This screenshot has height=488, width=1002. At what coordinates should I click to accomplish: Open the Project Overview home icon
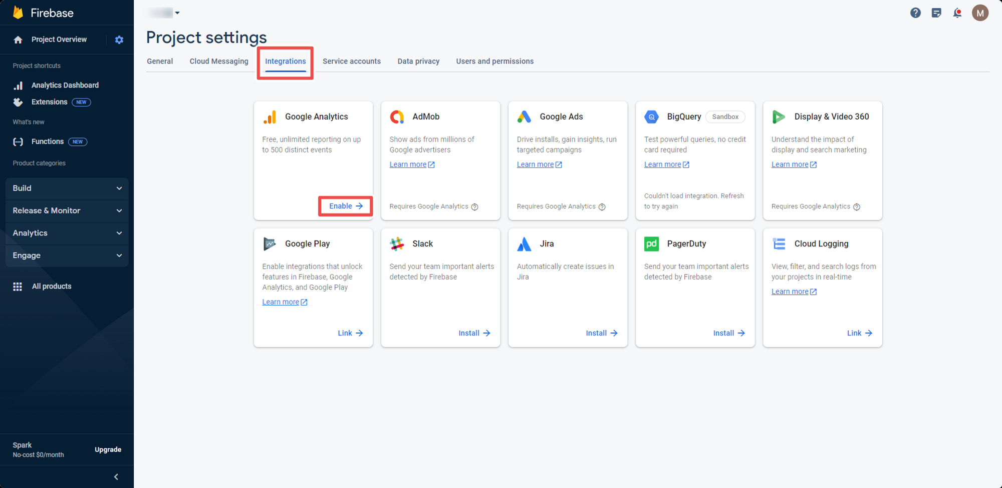[18, 39]
